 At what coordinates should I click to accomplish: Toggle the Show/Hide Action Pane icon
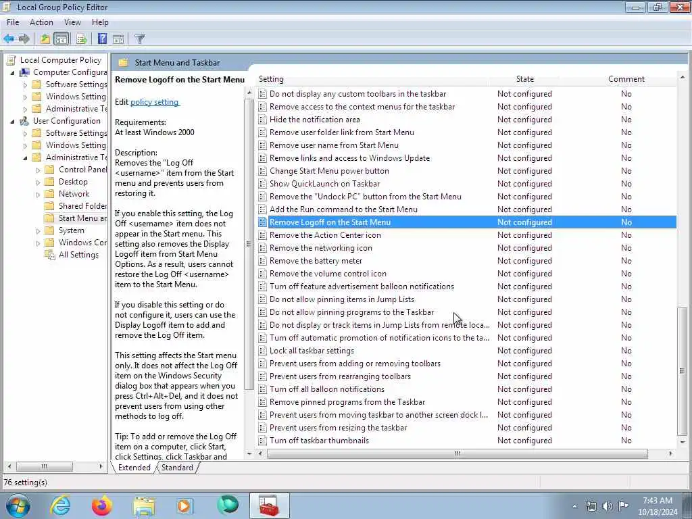[x=118, y=39]
